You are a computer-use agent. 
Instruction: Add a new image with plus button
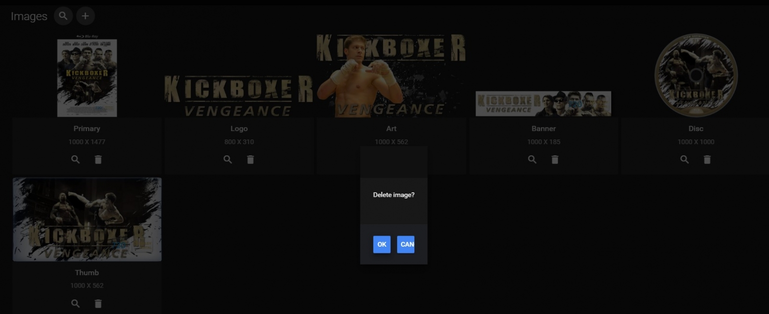(85, 16)
